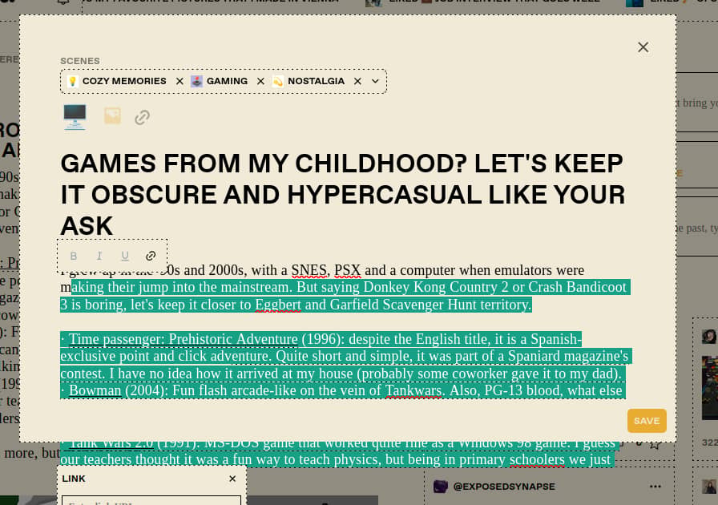
Task: Open the @exposedsynapse post options menu
Action: [655, 487]
